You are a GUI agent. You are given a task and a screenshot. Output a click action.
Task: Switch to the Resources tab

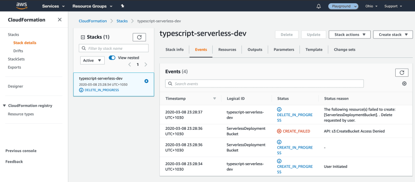[x=227, y=49]
